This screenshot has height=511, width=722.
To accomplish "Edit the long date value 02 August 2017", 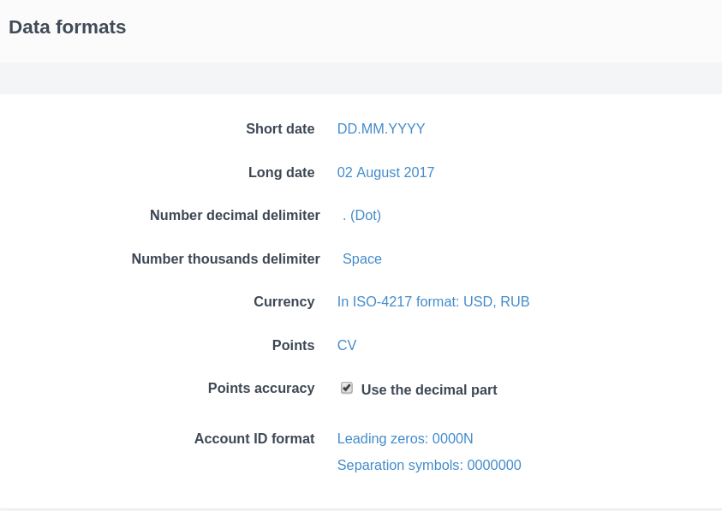I will click(385, 172).
